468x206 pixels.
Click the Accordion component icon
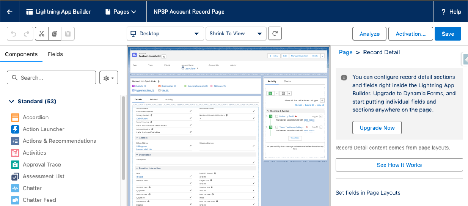(15, 117)
